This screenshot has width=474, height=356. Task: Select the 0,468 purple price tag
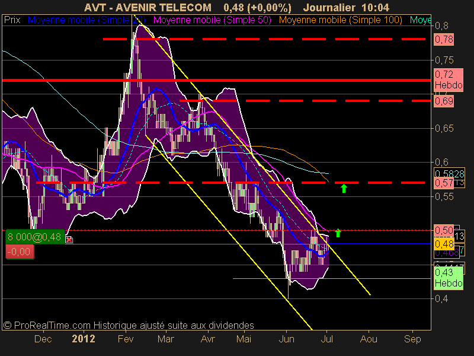[x=447, y=253]
